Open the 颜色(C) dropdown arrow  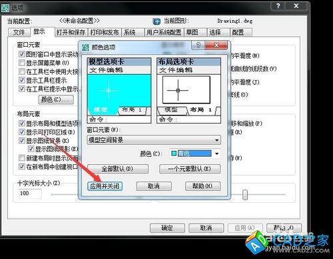point(216,154)
